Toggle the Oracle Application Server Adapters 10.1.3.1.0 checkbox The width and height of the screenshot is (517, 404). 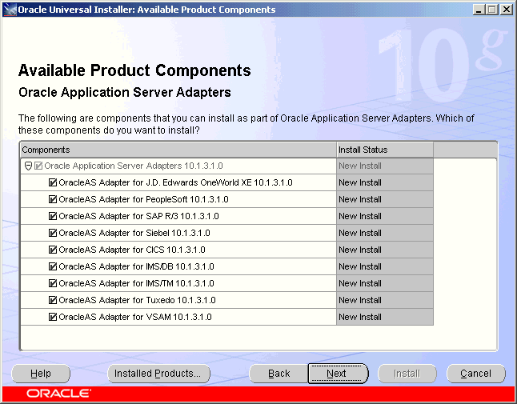[x=38, y=166]
